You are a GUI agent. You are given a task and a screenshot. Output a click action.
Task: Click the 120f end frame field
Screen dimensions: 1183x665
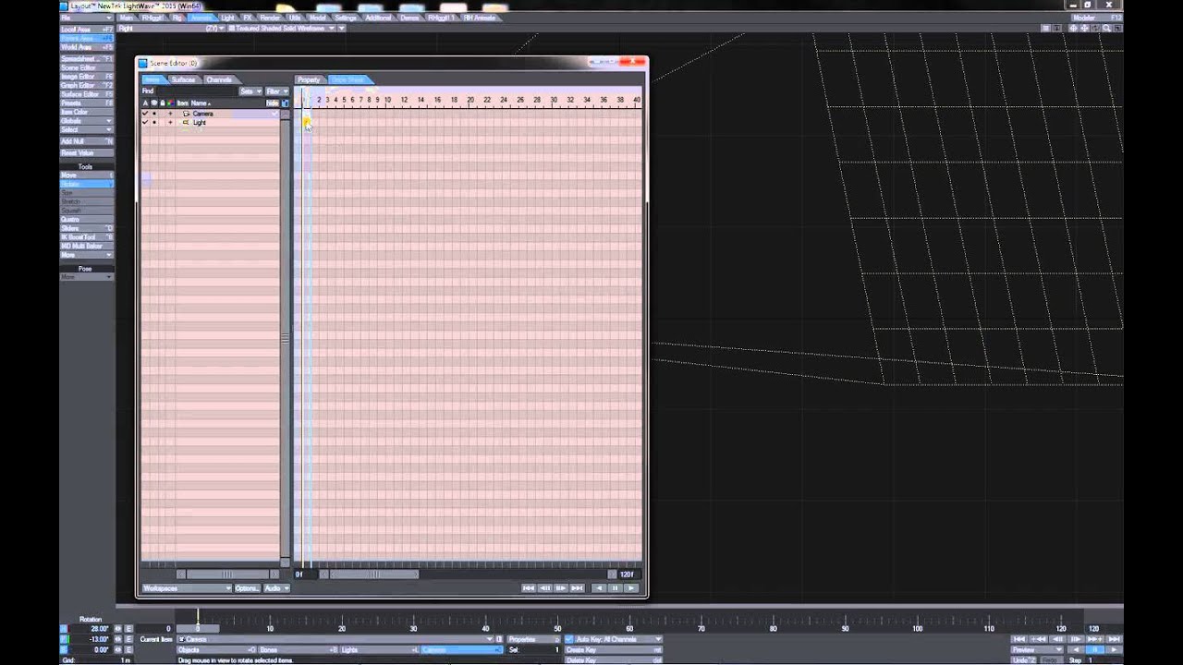pos(628,574)
